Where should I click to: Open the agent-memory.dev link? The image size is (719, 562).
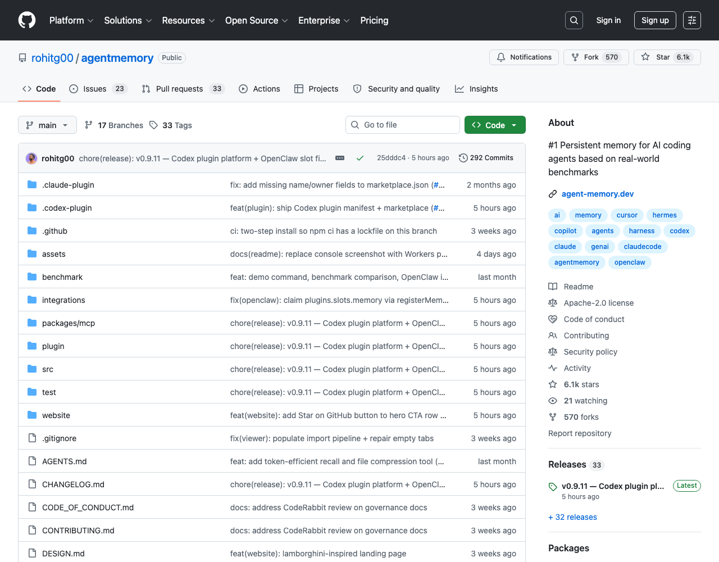pyautogui.click(x=598, y=194)
